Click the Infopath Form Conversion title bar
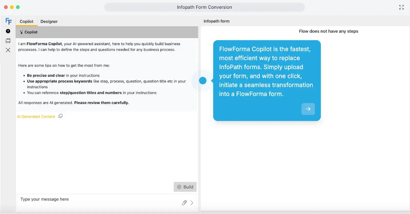This screenshot has width=410, height=214. tap(204, 7)
